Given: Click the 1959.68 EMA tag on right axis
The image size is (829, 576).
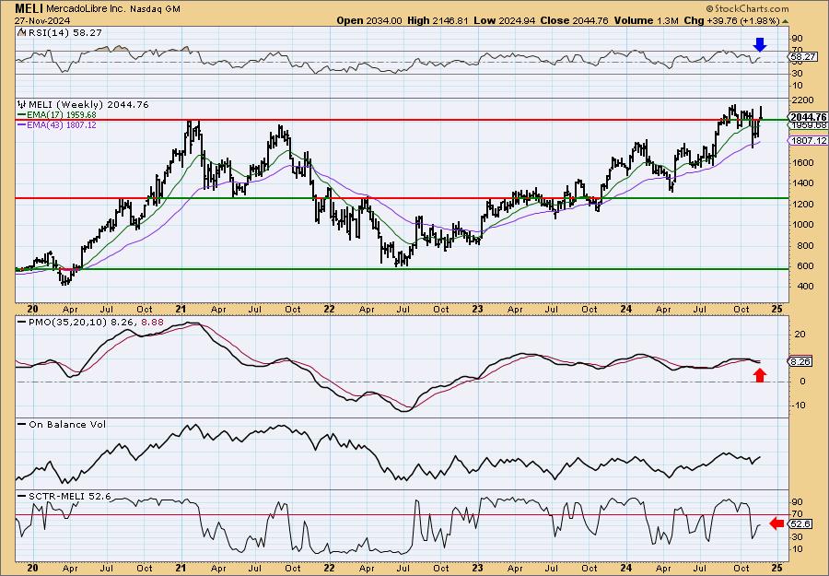Looking at the screenshot, I should point(809,125).
